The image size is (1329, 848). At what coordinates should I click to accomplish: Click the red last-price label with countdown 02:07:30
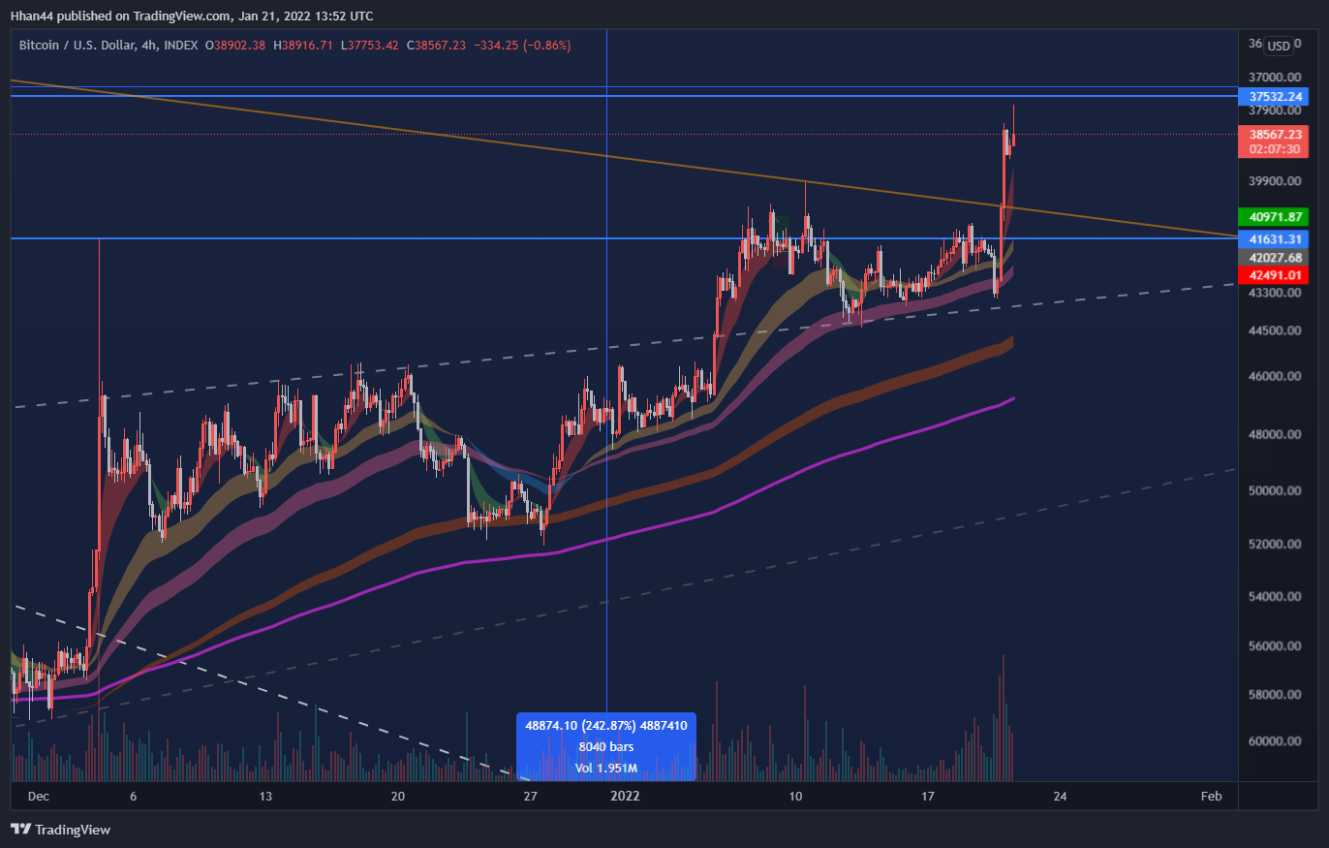[1275, 142]
